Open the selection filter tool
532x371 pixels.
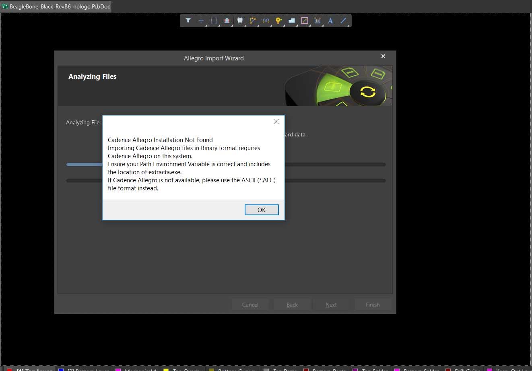click(188, 21)
